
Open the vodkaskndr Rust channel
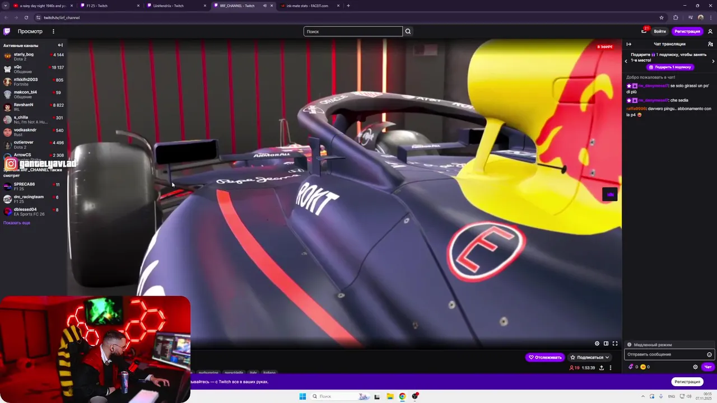33,132
